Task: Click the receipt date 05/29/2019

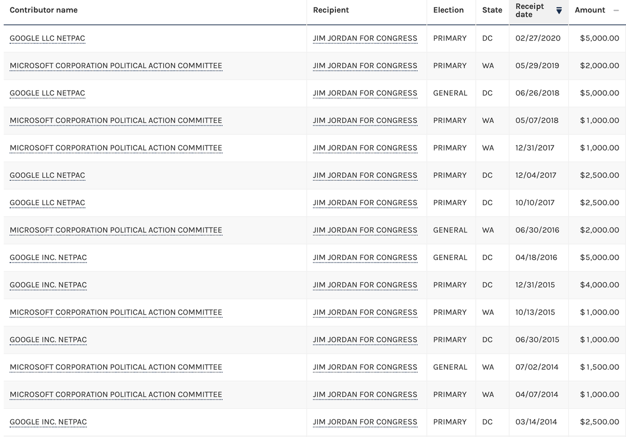Action: coord(537,66)
